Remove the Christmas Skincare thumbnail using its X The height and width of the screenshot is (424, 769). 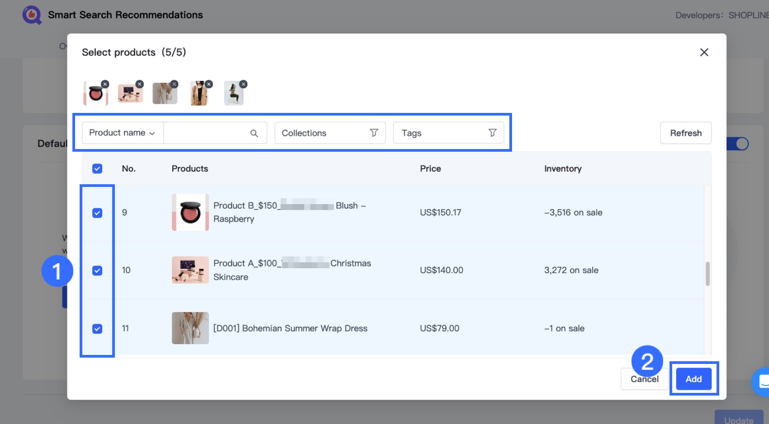point(140,84)
